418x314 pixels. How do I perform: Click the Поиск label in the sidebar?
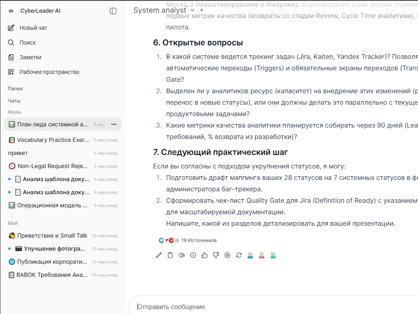(x=27, y=43)
